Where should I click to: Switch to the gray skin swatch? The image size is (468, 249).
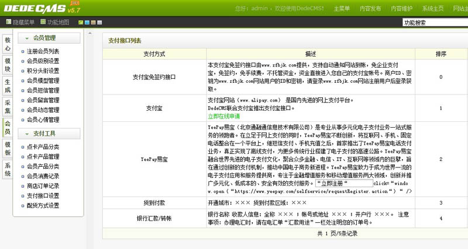pyautogui.click(x=99, y=22)
